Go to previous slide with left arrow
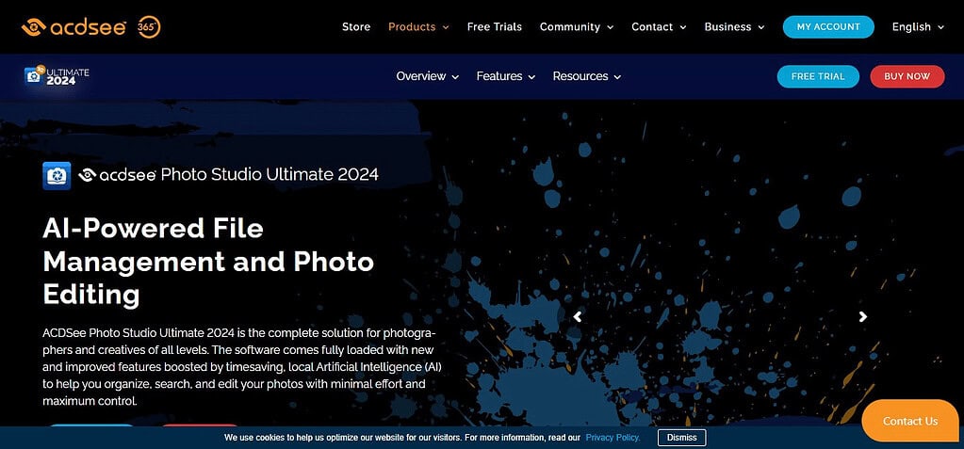964x449 pixels. pos(577,316)
